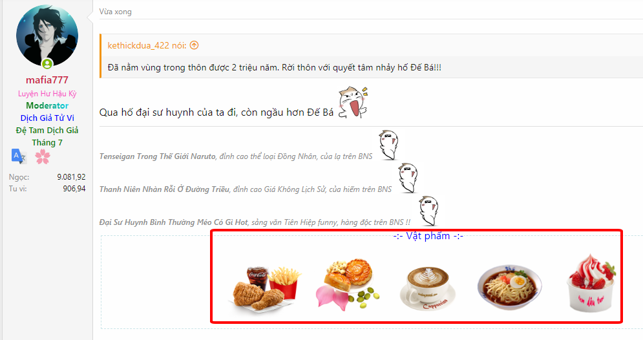Open Đại Sư Huynh Bình Thường signature link
The width and height of the screenshot is (643, 340).
[173, 222]
